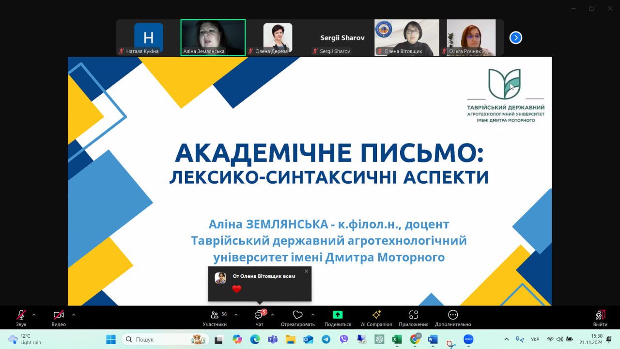Viewport: 620px width, 349px height.
Task: Open the Windows Start menu
Action: click(x=111, y=339)
